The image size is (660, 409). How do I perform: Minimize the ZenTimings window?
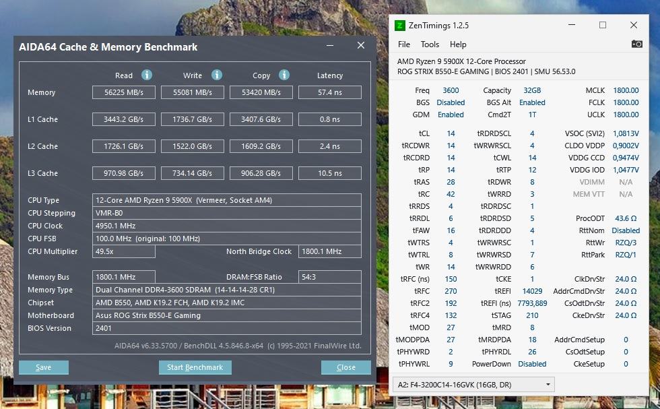572,25
